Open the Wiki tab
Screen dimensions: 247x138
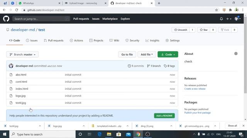[x=114, y=41]
